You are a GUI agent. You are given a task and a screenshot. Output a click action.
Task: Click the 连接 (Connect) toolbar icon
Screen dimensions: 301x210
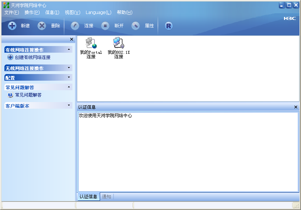[75, 26]
